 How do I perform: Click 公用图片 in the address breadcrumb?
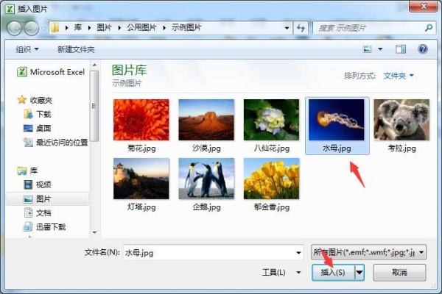141,28
